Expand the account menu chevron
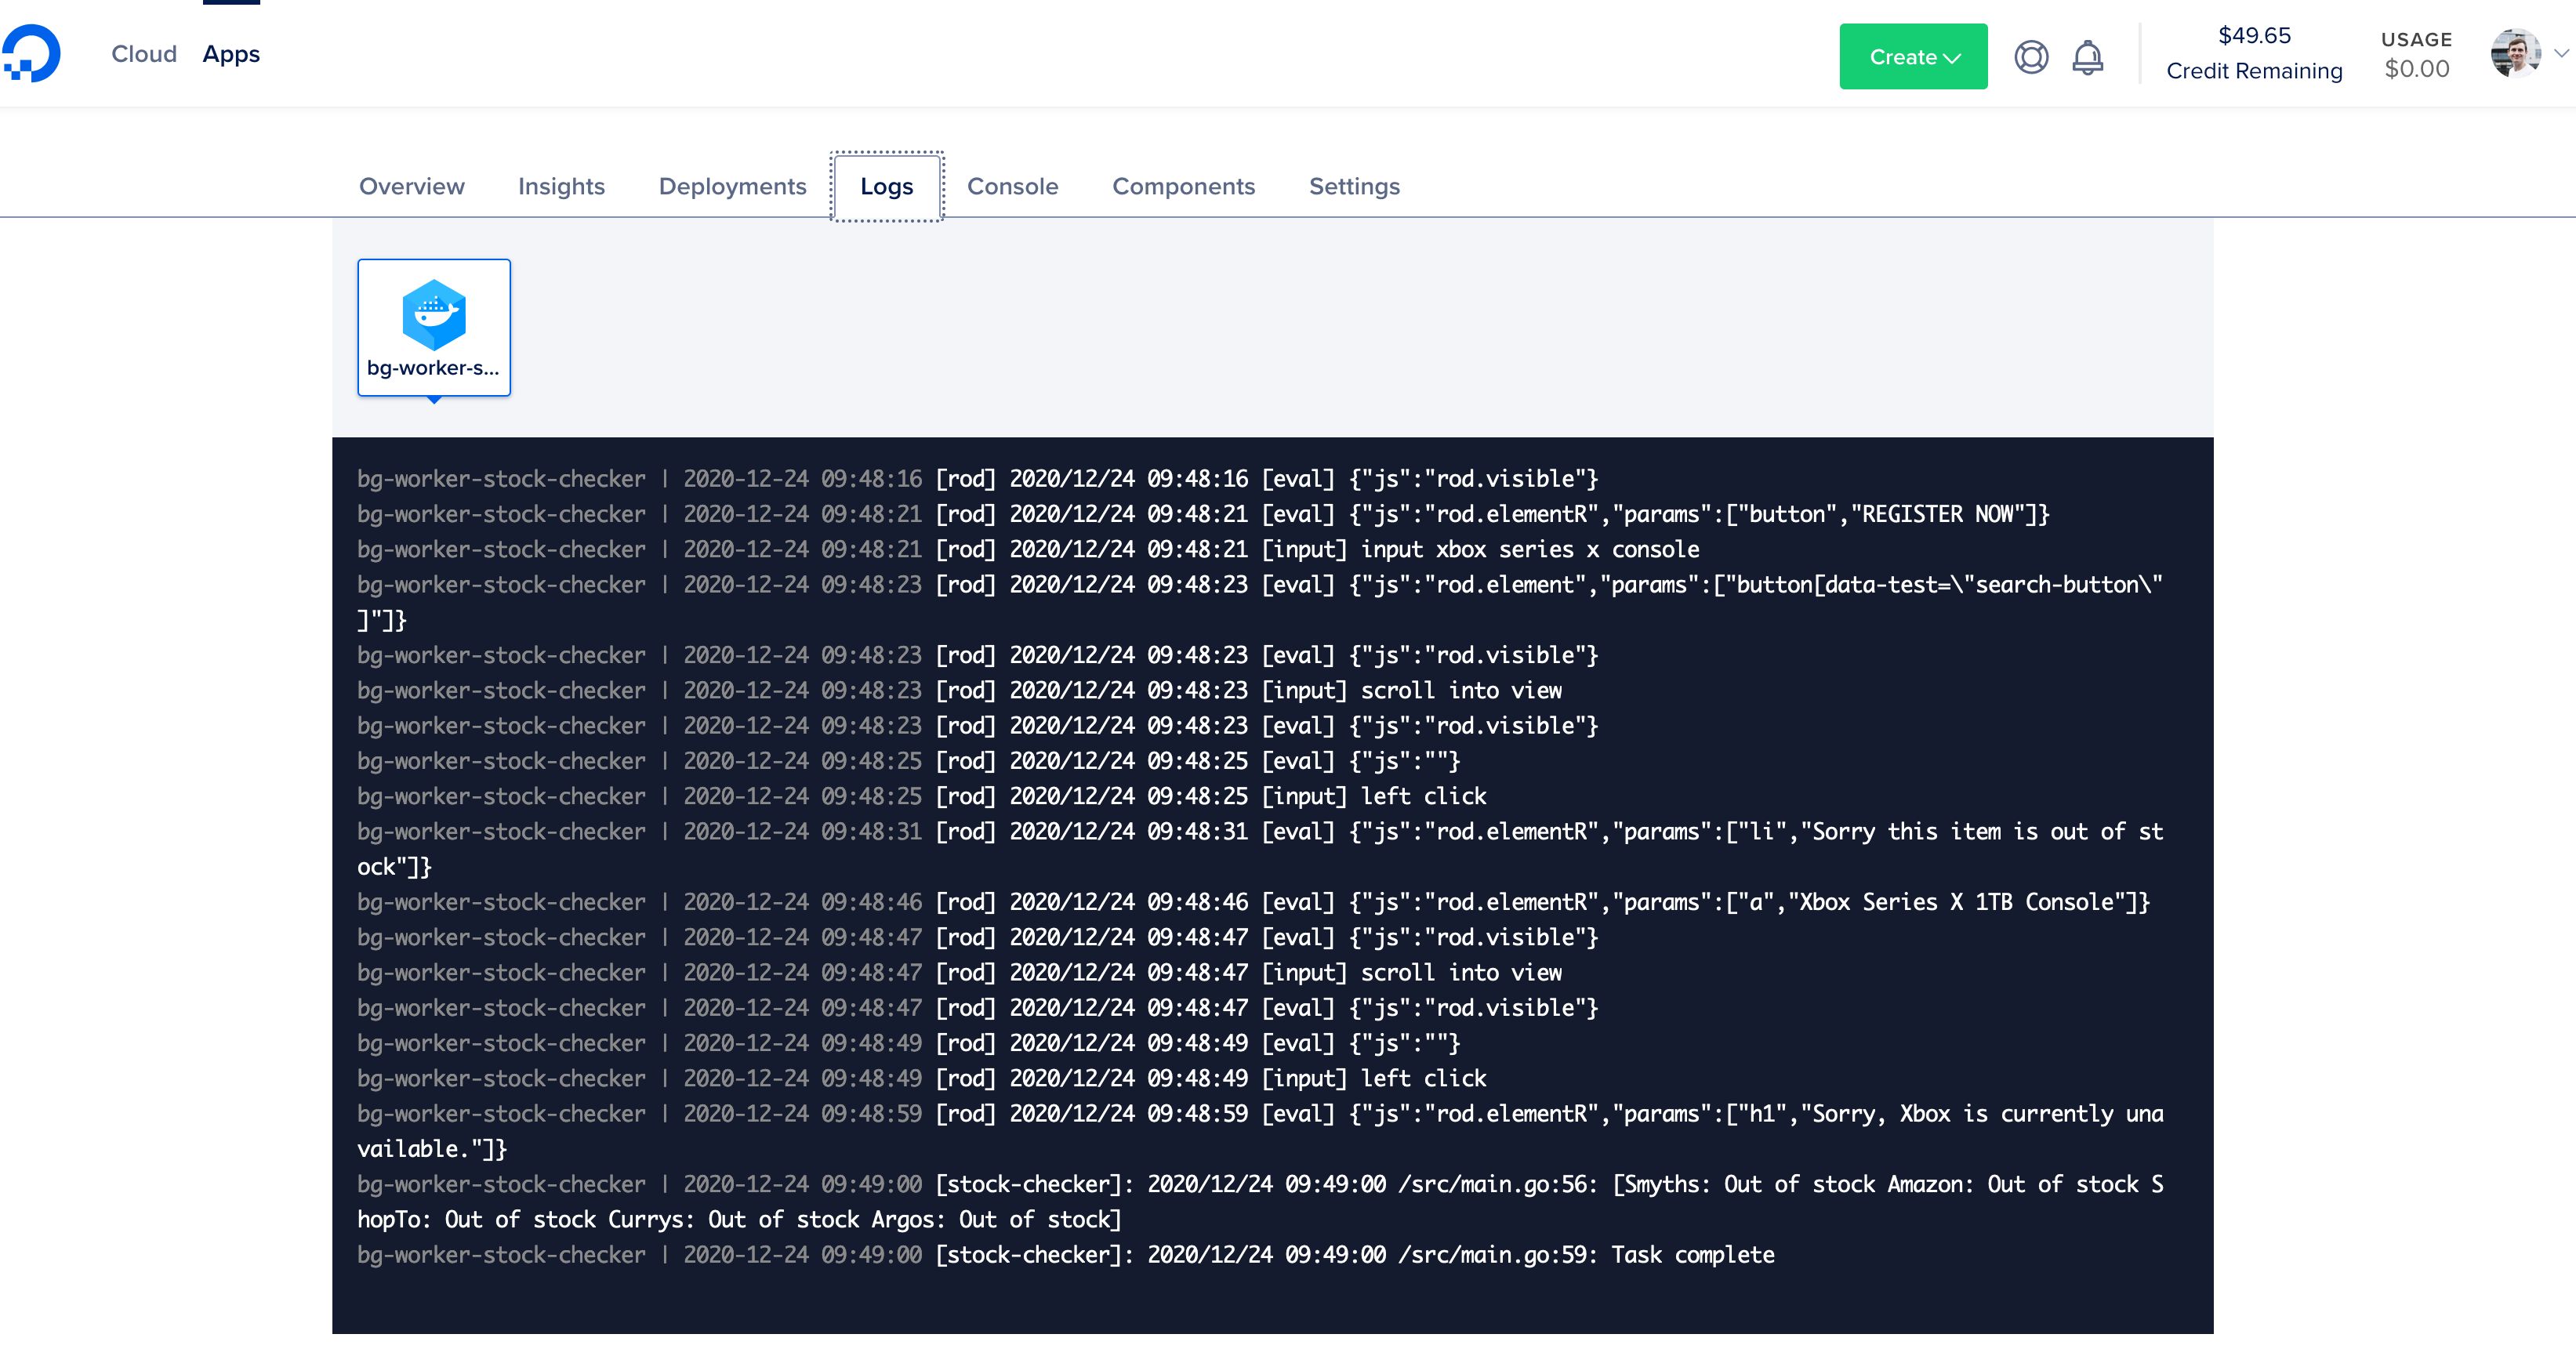Viewport: 2576px width, 1345px height. [2561, 54]
